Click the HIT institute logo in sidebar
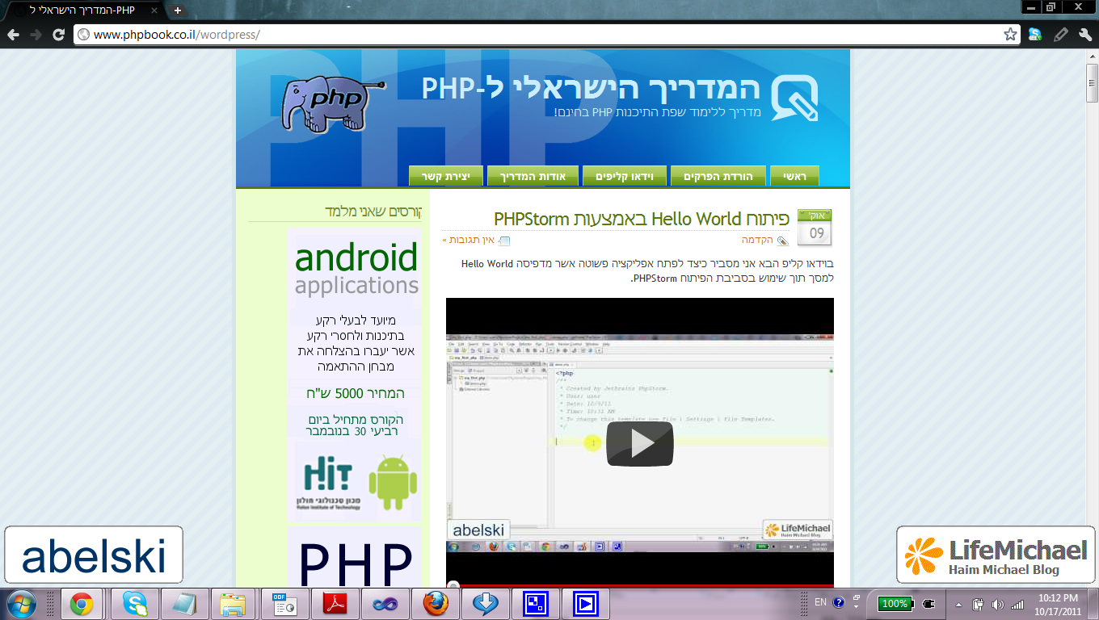Image resolution: width=1099 pixels, height=620 pixels. click(327, 482)
